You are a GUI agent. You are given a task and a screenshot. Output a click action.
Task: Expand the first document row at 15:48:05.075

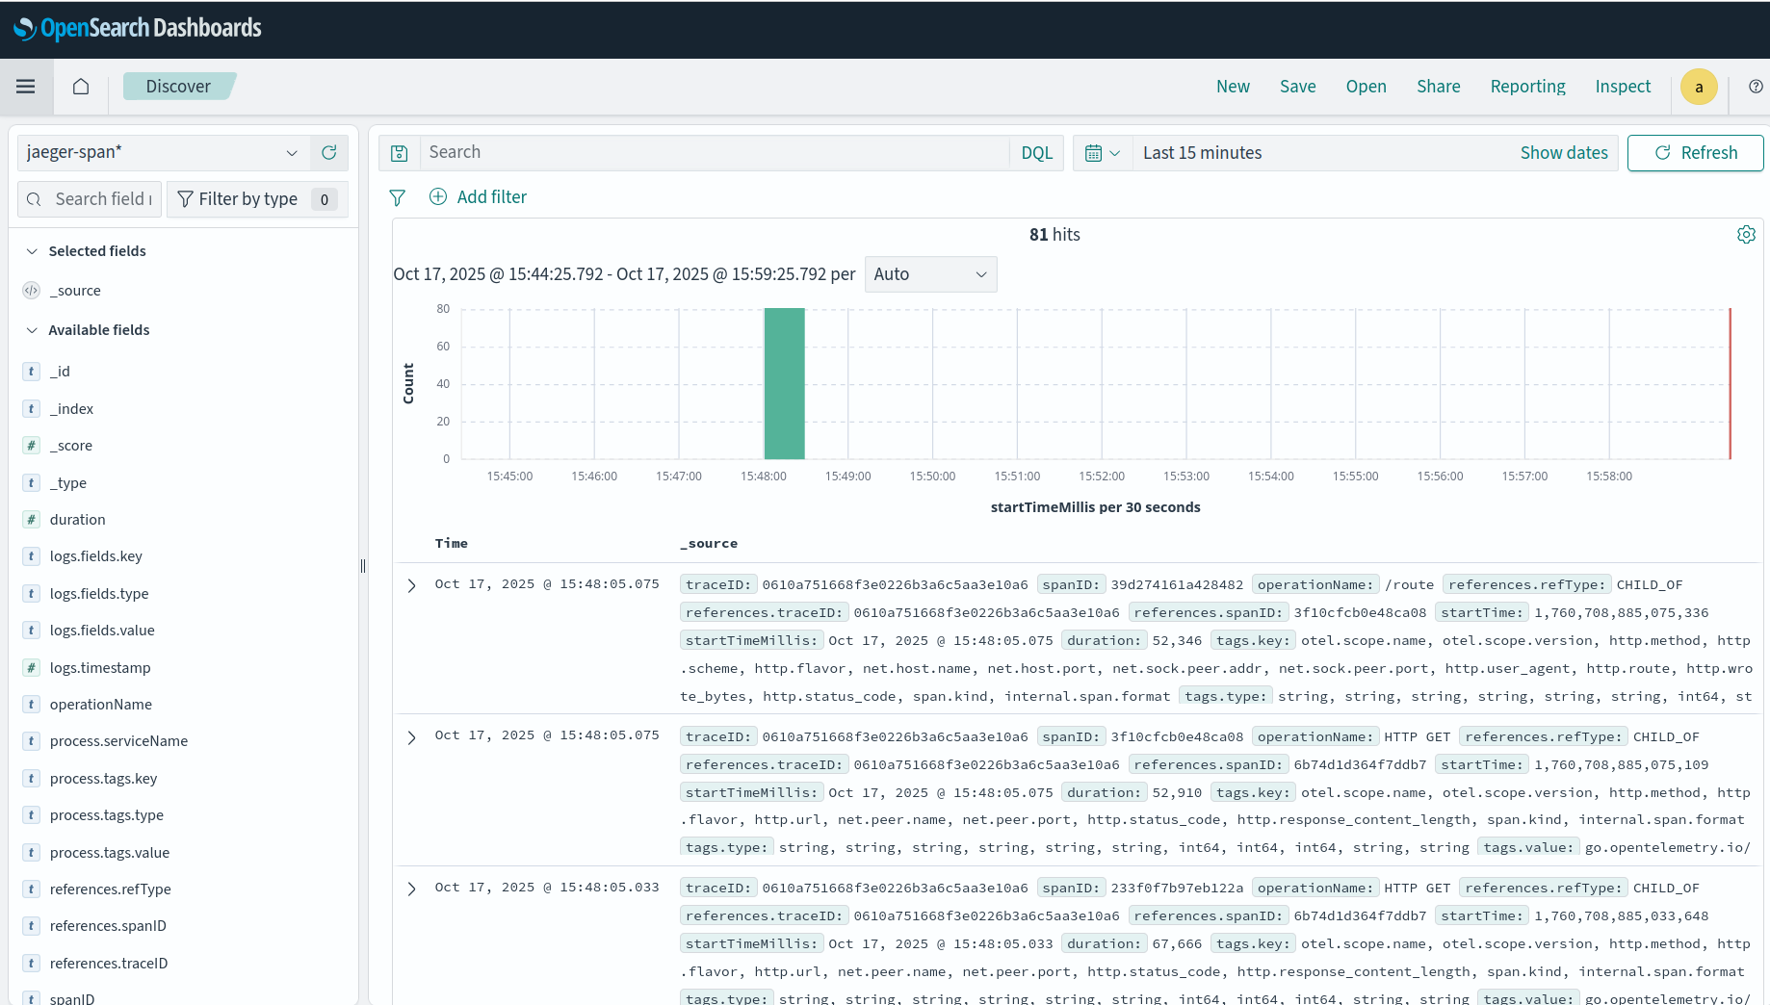point(411,585)
